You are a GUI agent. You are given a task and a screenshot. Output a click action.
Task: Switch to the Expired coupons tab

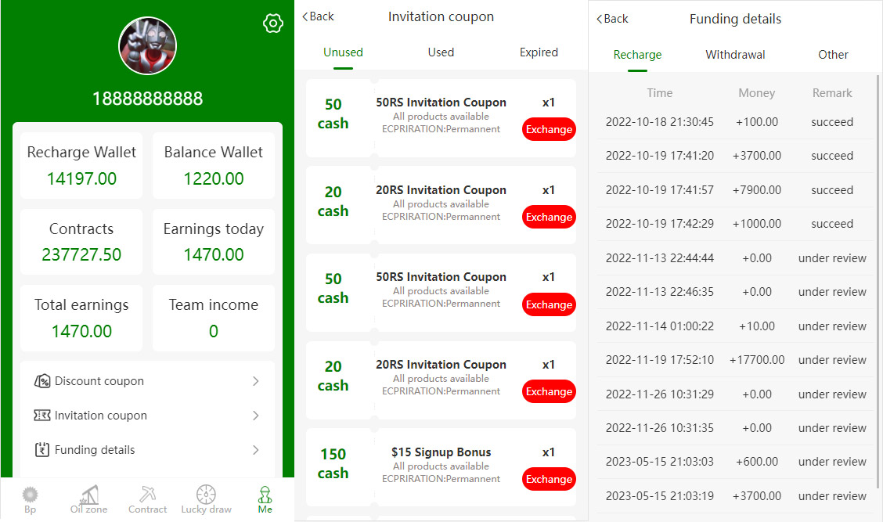(x=539, y=52)
